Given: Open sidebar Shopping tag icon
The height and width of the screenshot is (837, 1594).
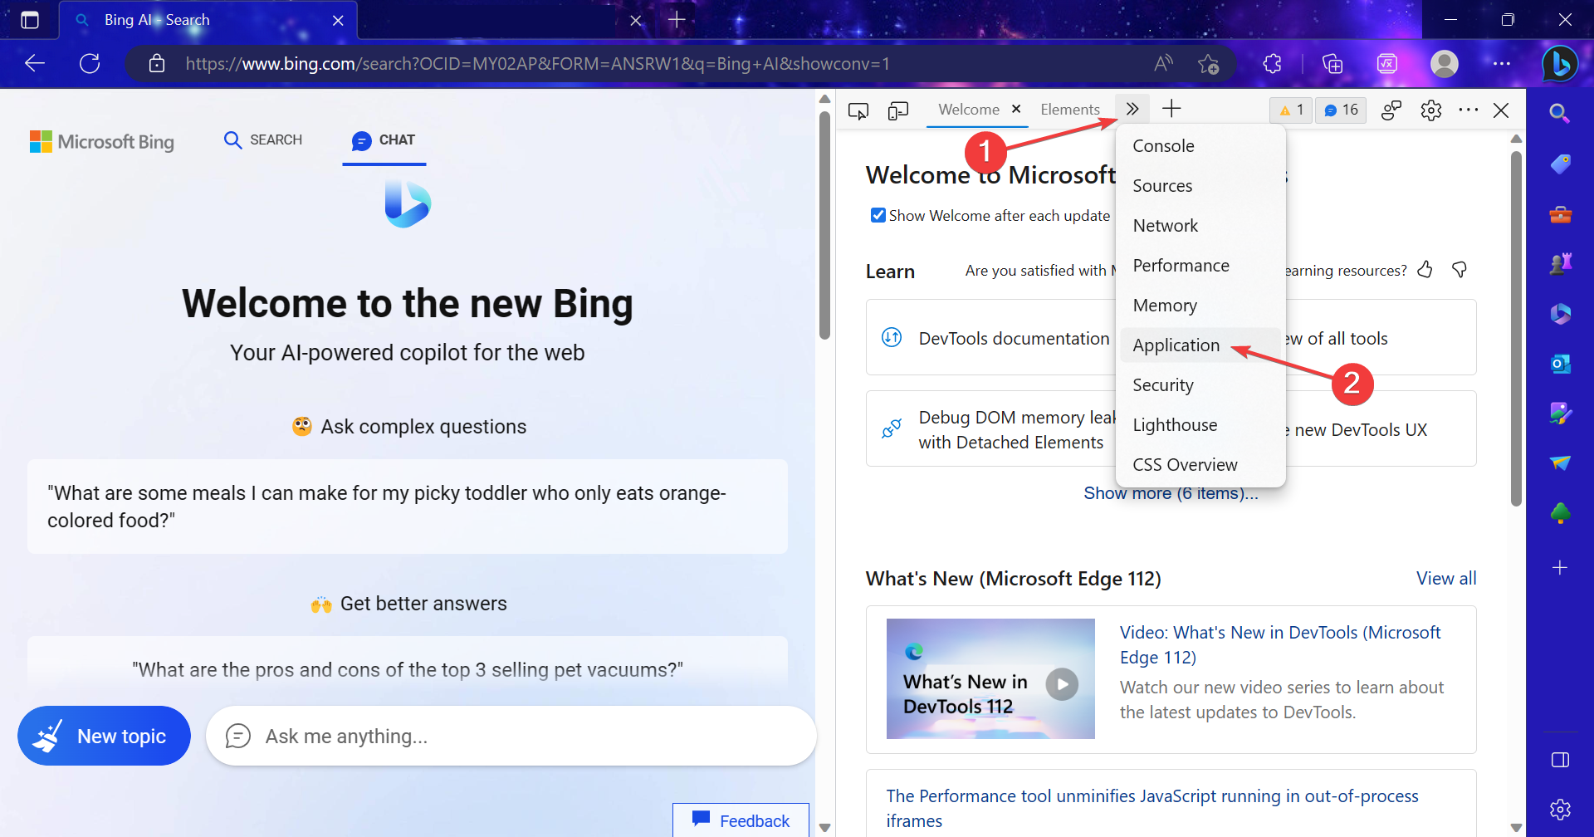Looking at the screenshot, I should (1560, 164).
